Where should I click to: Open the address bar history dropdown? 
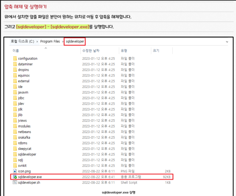click(227, 42)
